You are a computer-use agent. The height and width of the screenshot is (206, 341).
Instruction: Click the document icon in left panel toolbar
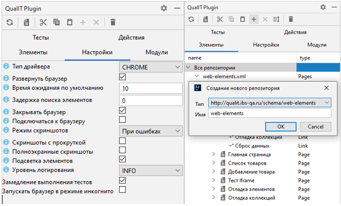(x=26, y=22)
